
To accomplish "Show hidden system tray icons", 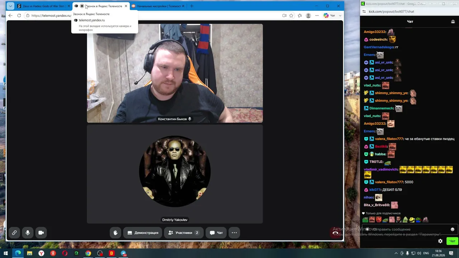I will 396,253.
